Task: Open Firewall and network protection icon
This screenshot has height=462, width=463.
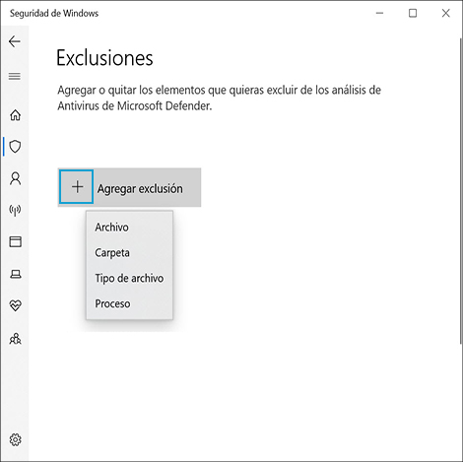Action: 15,210
